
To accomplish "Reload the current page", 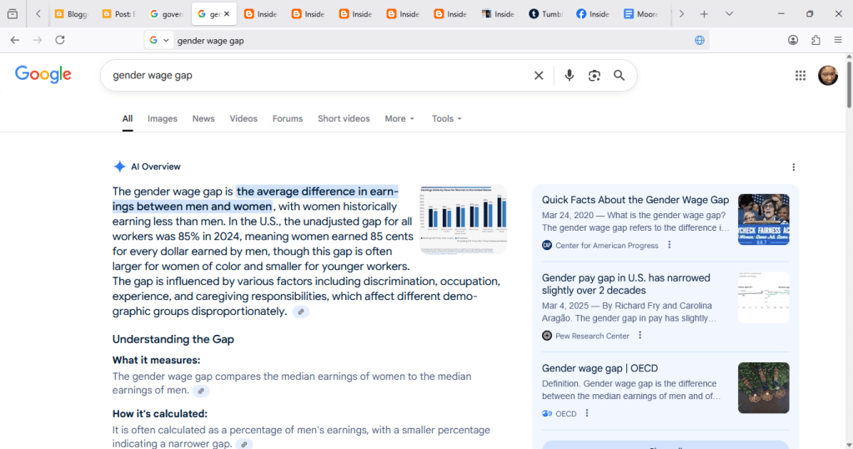I will (60, 40).
